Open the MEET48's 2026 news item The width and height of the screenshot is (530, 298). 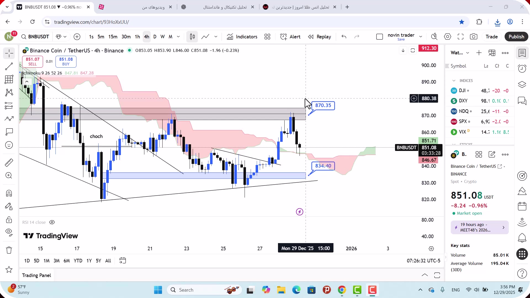point(480,227)
